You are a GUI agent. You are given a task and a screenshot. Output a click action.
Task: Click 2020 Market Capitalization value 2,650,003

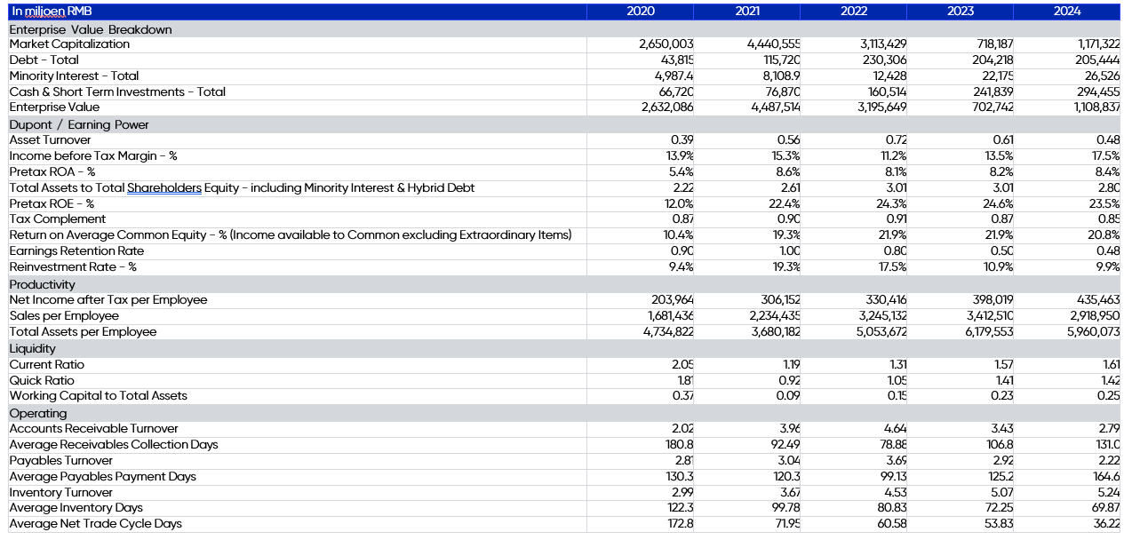click(x=666, y=44)
